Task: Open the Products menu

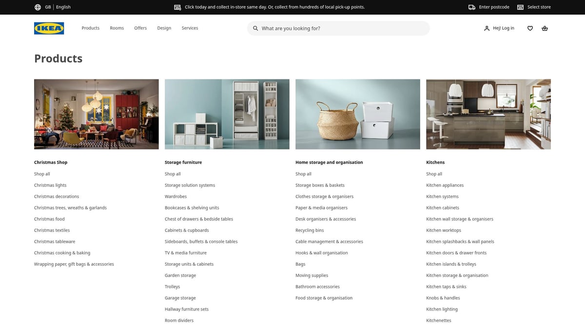Action: tap(90, 28)
